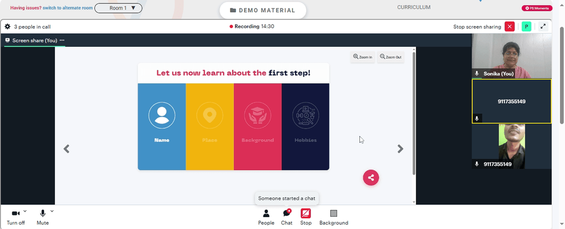Click the Place column label

tap(210, 140)
